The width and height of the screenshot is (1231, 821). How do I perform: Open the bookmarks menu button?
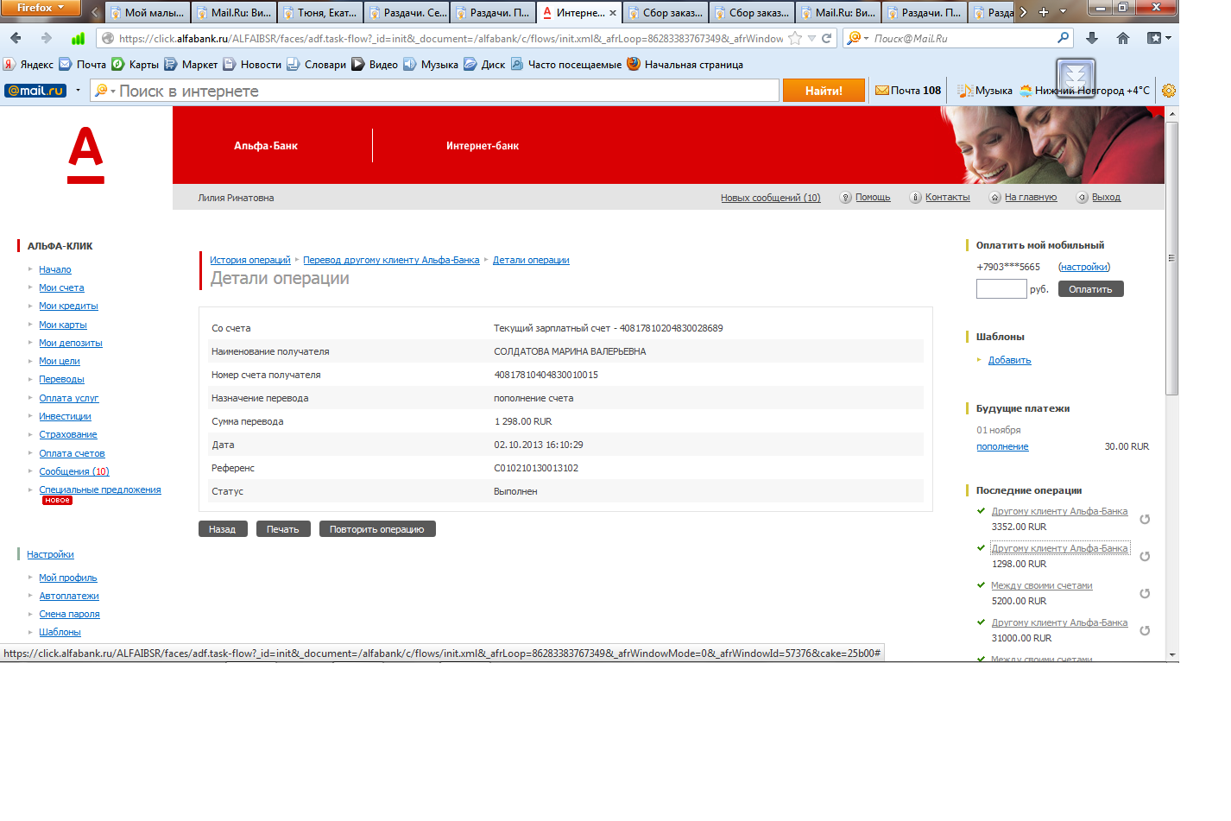click(x=1158, y=38)
